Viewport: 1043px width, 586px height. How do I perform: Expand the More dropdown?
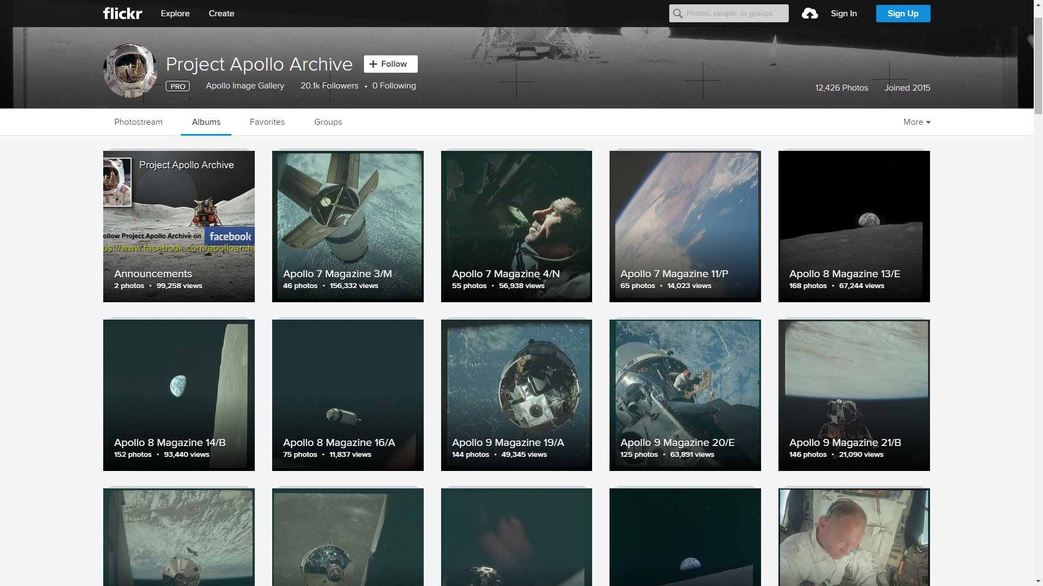917,122
